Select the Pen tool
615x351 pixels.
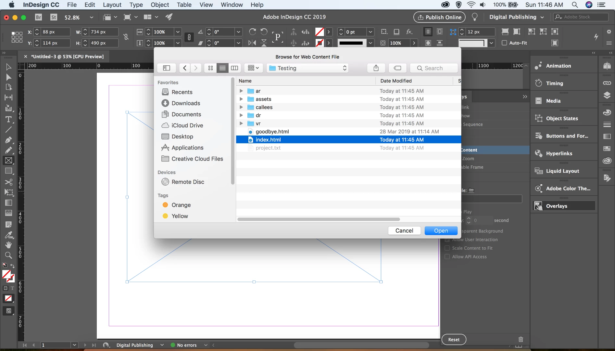pyautogui.click(x=8, y=140)
